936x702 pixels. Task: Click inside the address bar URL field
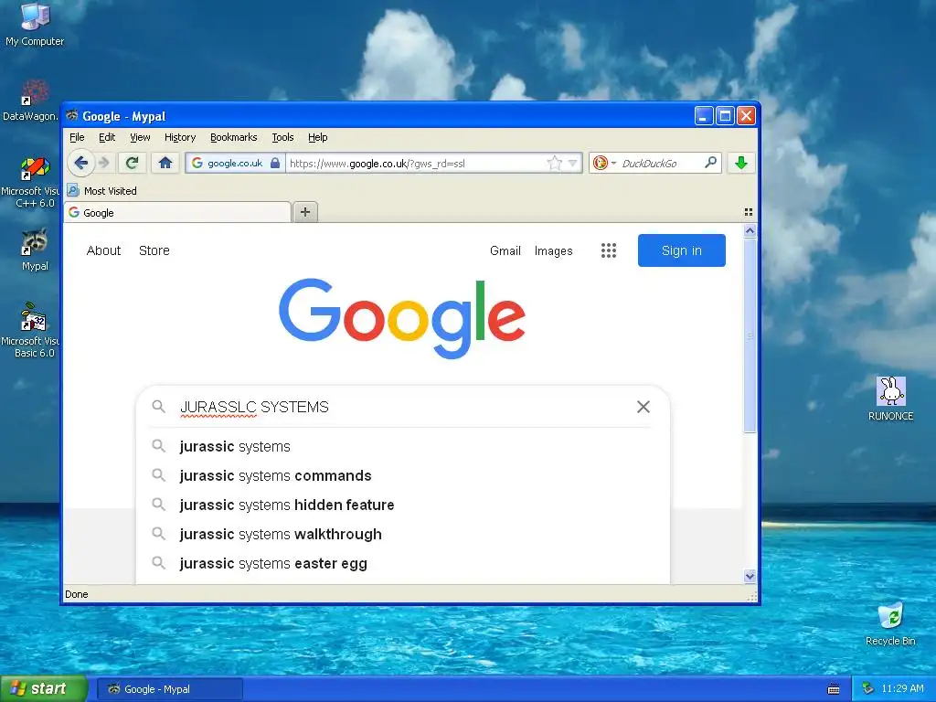415,163
